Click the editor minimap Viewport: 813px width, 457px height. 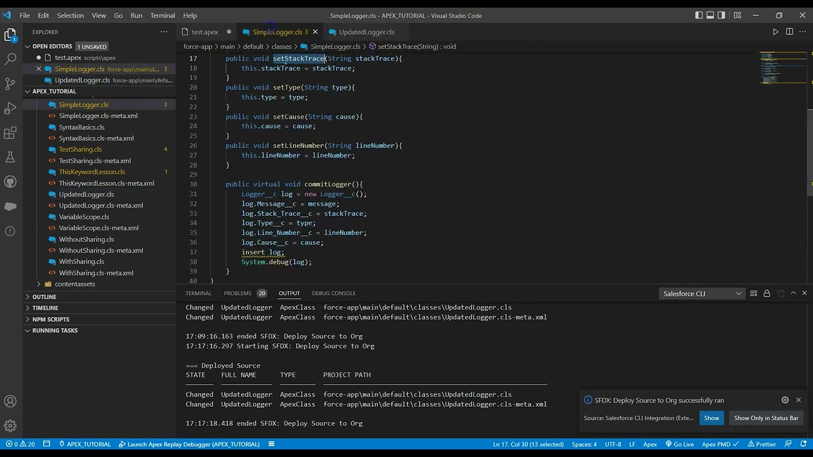point(783,69)
